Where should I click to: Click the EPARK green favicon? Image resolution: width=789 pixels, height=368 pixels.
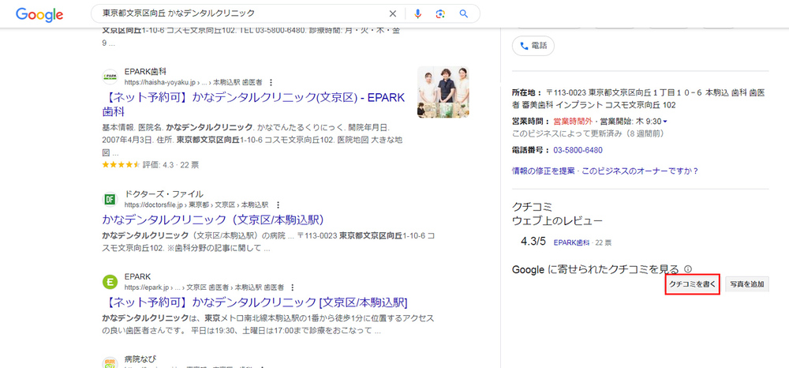[x=110, y=282]
